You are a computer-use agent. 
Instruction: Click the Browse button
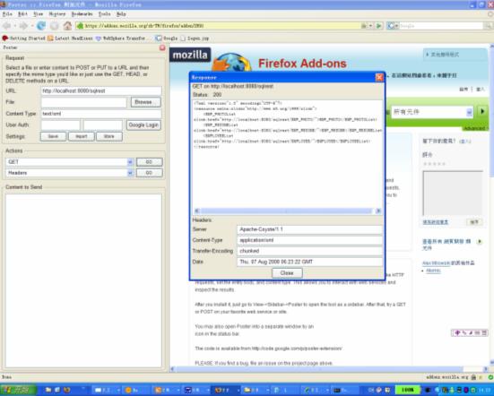(x=145, y=102)
